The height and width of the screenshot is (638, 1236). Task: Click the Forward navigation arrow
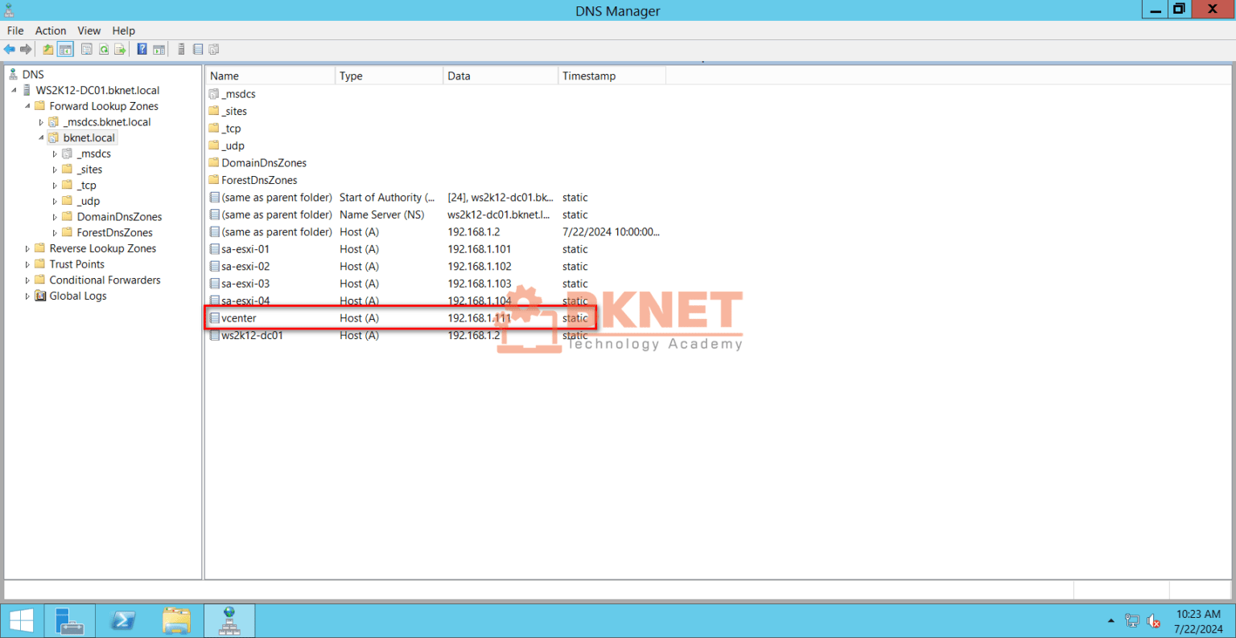click(x=25, y=49)
